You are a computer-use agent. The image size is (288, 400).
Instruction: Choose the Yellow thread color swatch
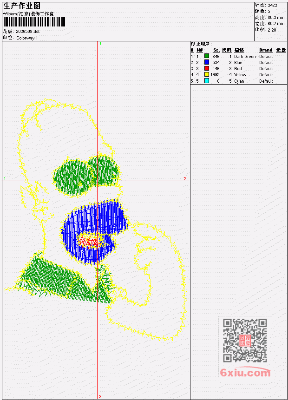tap(207, 74)
